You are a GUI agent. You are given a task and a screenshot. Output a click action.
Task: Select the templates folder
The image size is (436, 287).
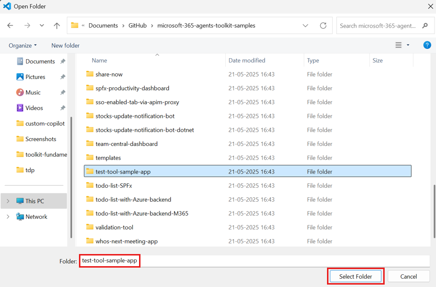(x=108, y=158)
